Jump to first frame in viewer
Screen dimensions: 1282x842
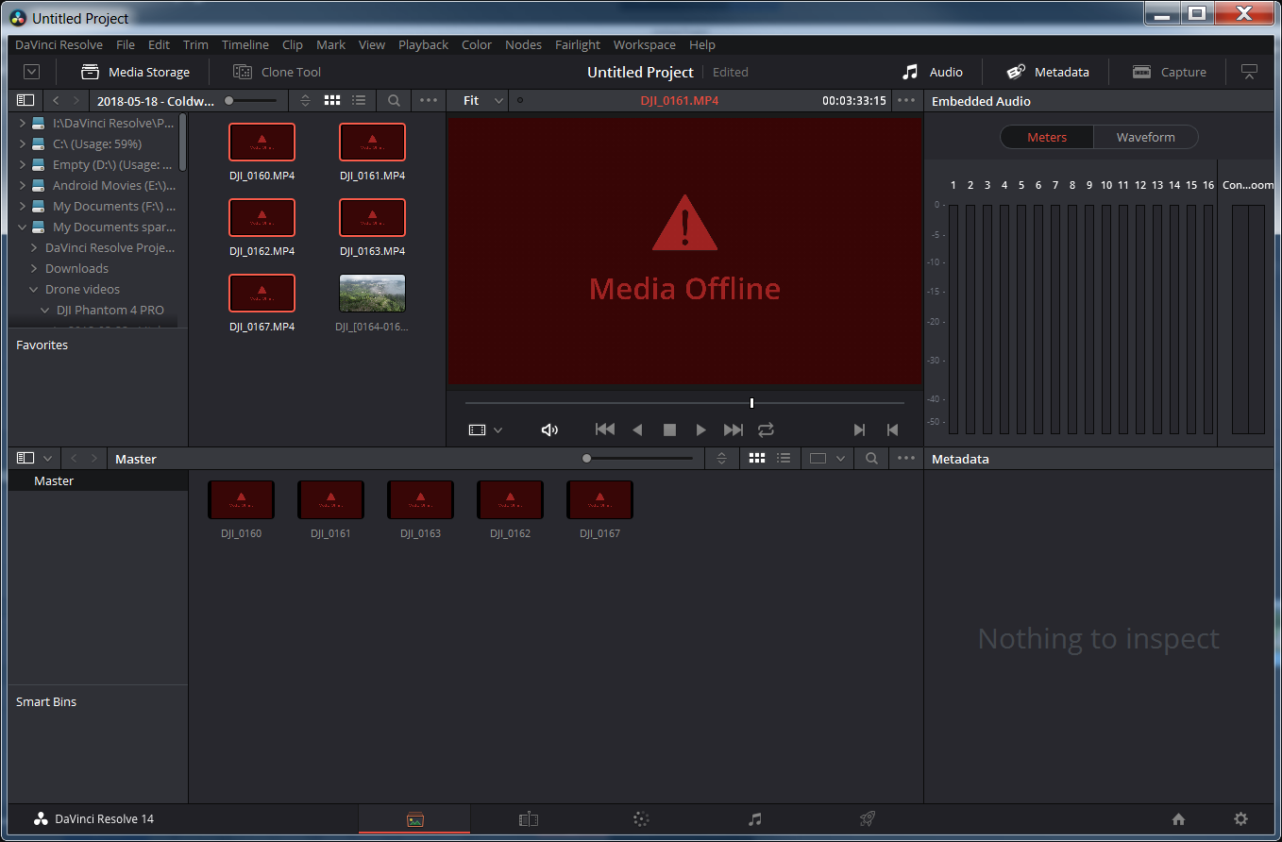605,429
